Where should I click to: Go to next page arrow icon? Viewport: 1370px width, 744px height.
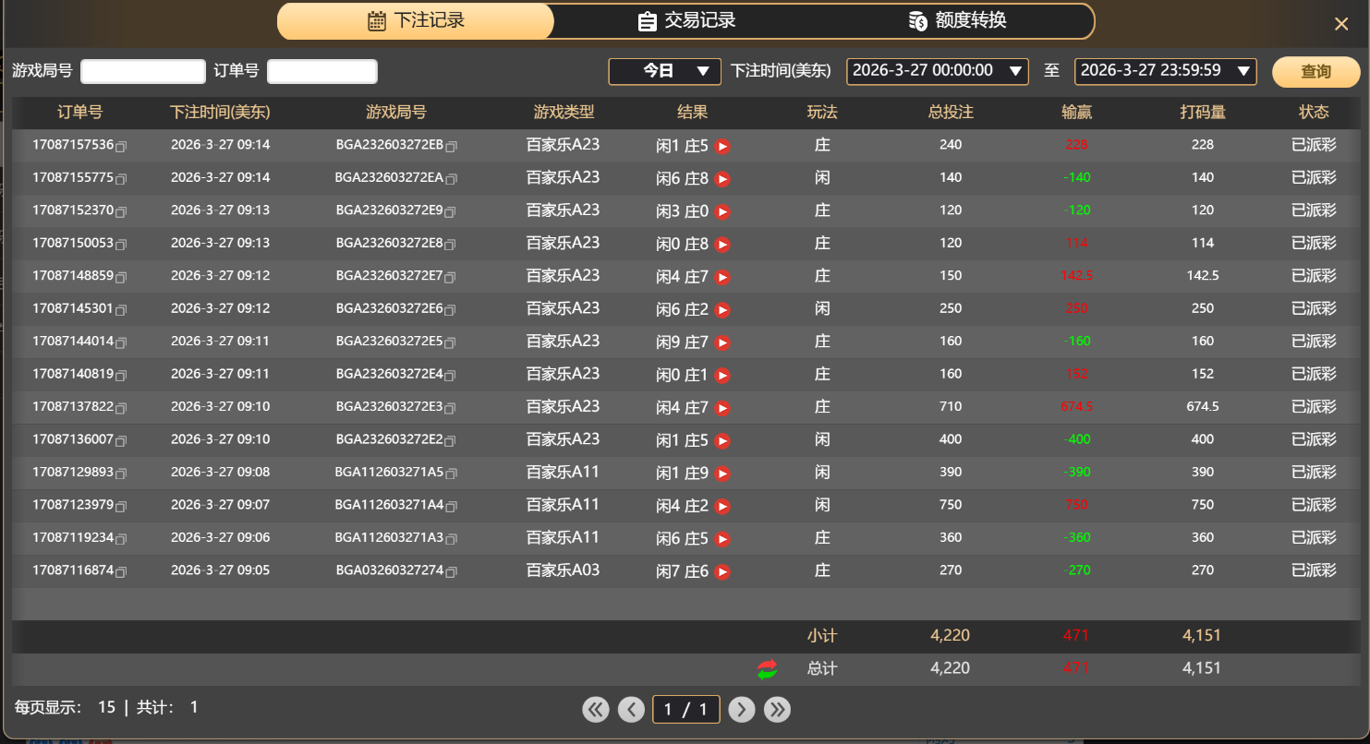tap(741, 709)
